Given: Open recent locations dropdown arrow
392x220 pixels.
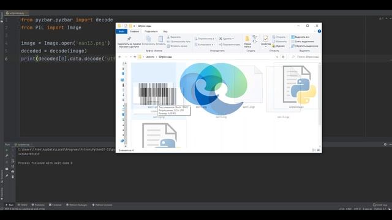Looking at the screenshot, I should point(130,57).
